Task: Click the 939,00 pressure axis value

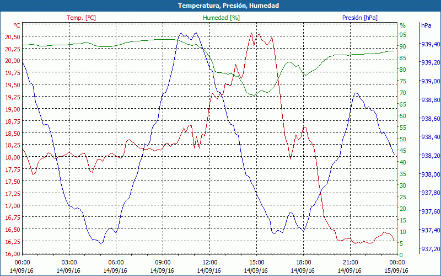Action: pyautogui.click(x=429, y=81)
